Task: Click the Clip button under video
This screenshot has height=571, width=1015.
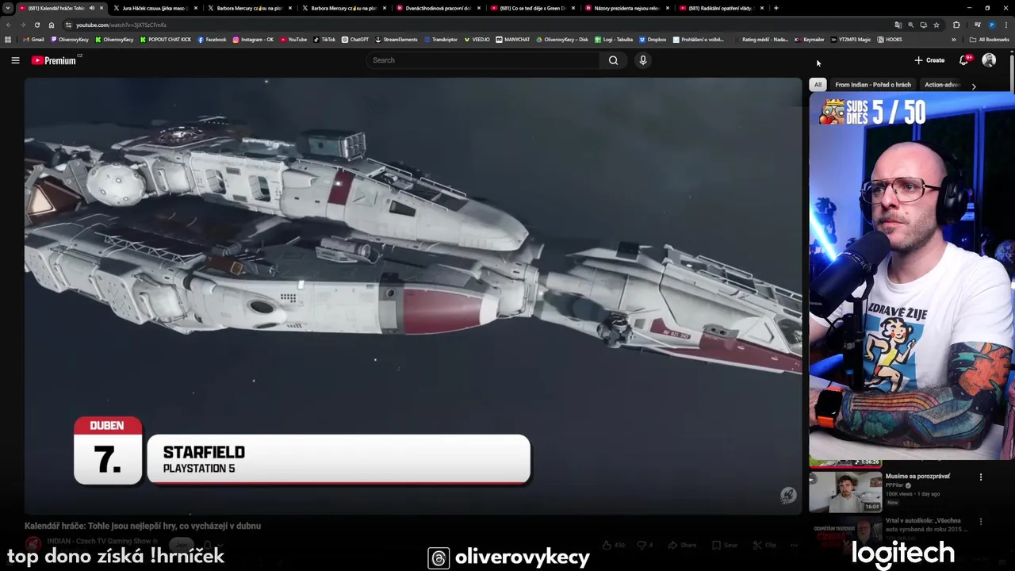Action: click(x=764, y=545)
